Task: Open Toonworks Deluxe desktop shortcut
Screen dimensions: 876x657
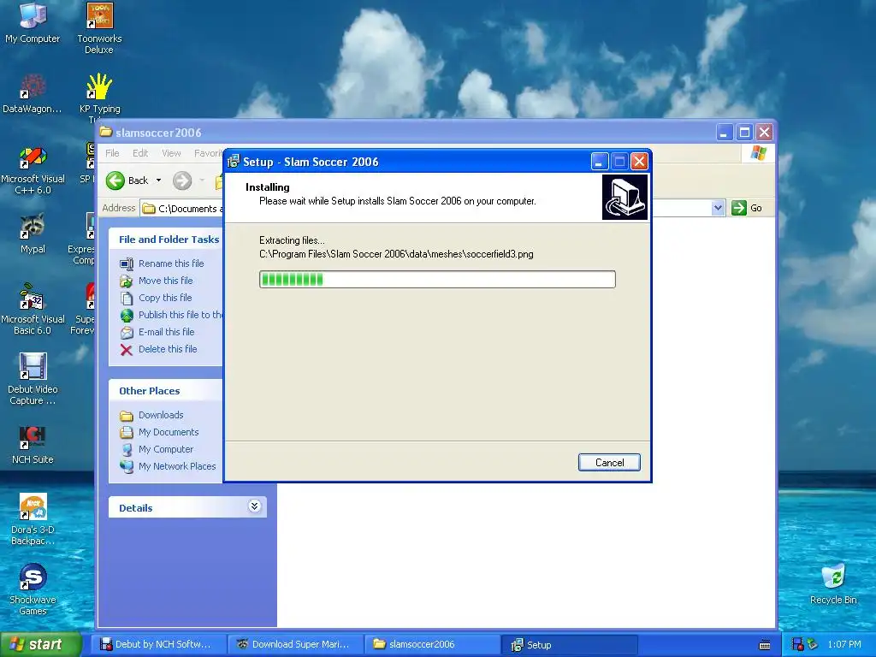Action: point(99,28)
